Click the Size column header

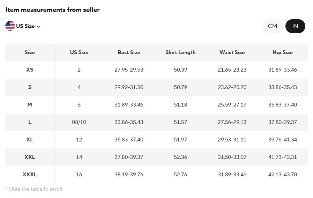[30, 52]
